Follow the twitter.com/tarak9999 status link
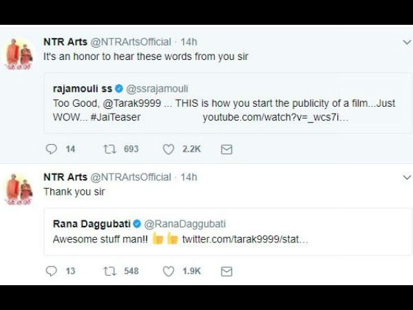The image size is (413, 310). [244, 239]
